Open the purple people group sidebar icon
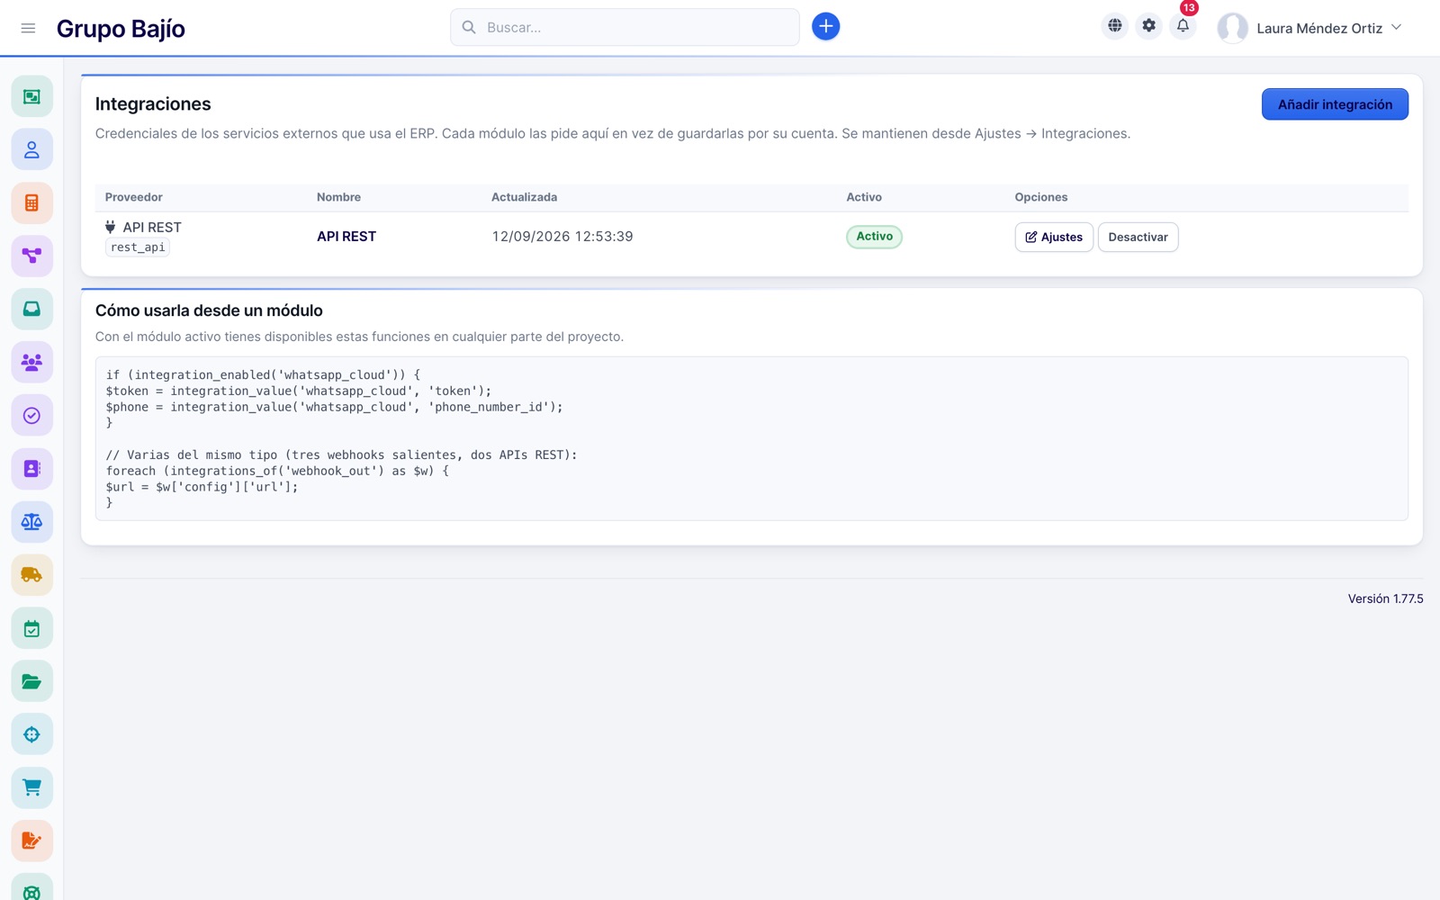 [x=31, y=362]
